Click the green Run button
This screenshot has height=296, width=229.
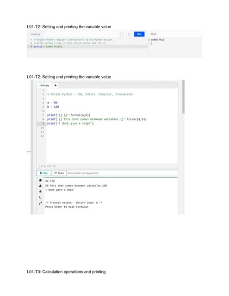tap(44, 173)
